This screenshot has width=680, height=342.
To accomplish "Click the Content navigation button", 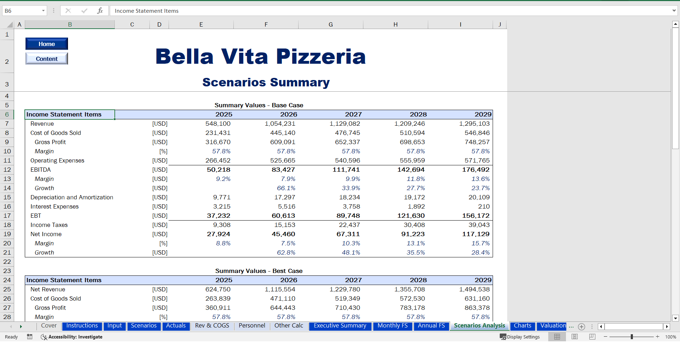I will (47, 59).
